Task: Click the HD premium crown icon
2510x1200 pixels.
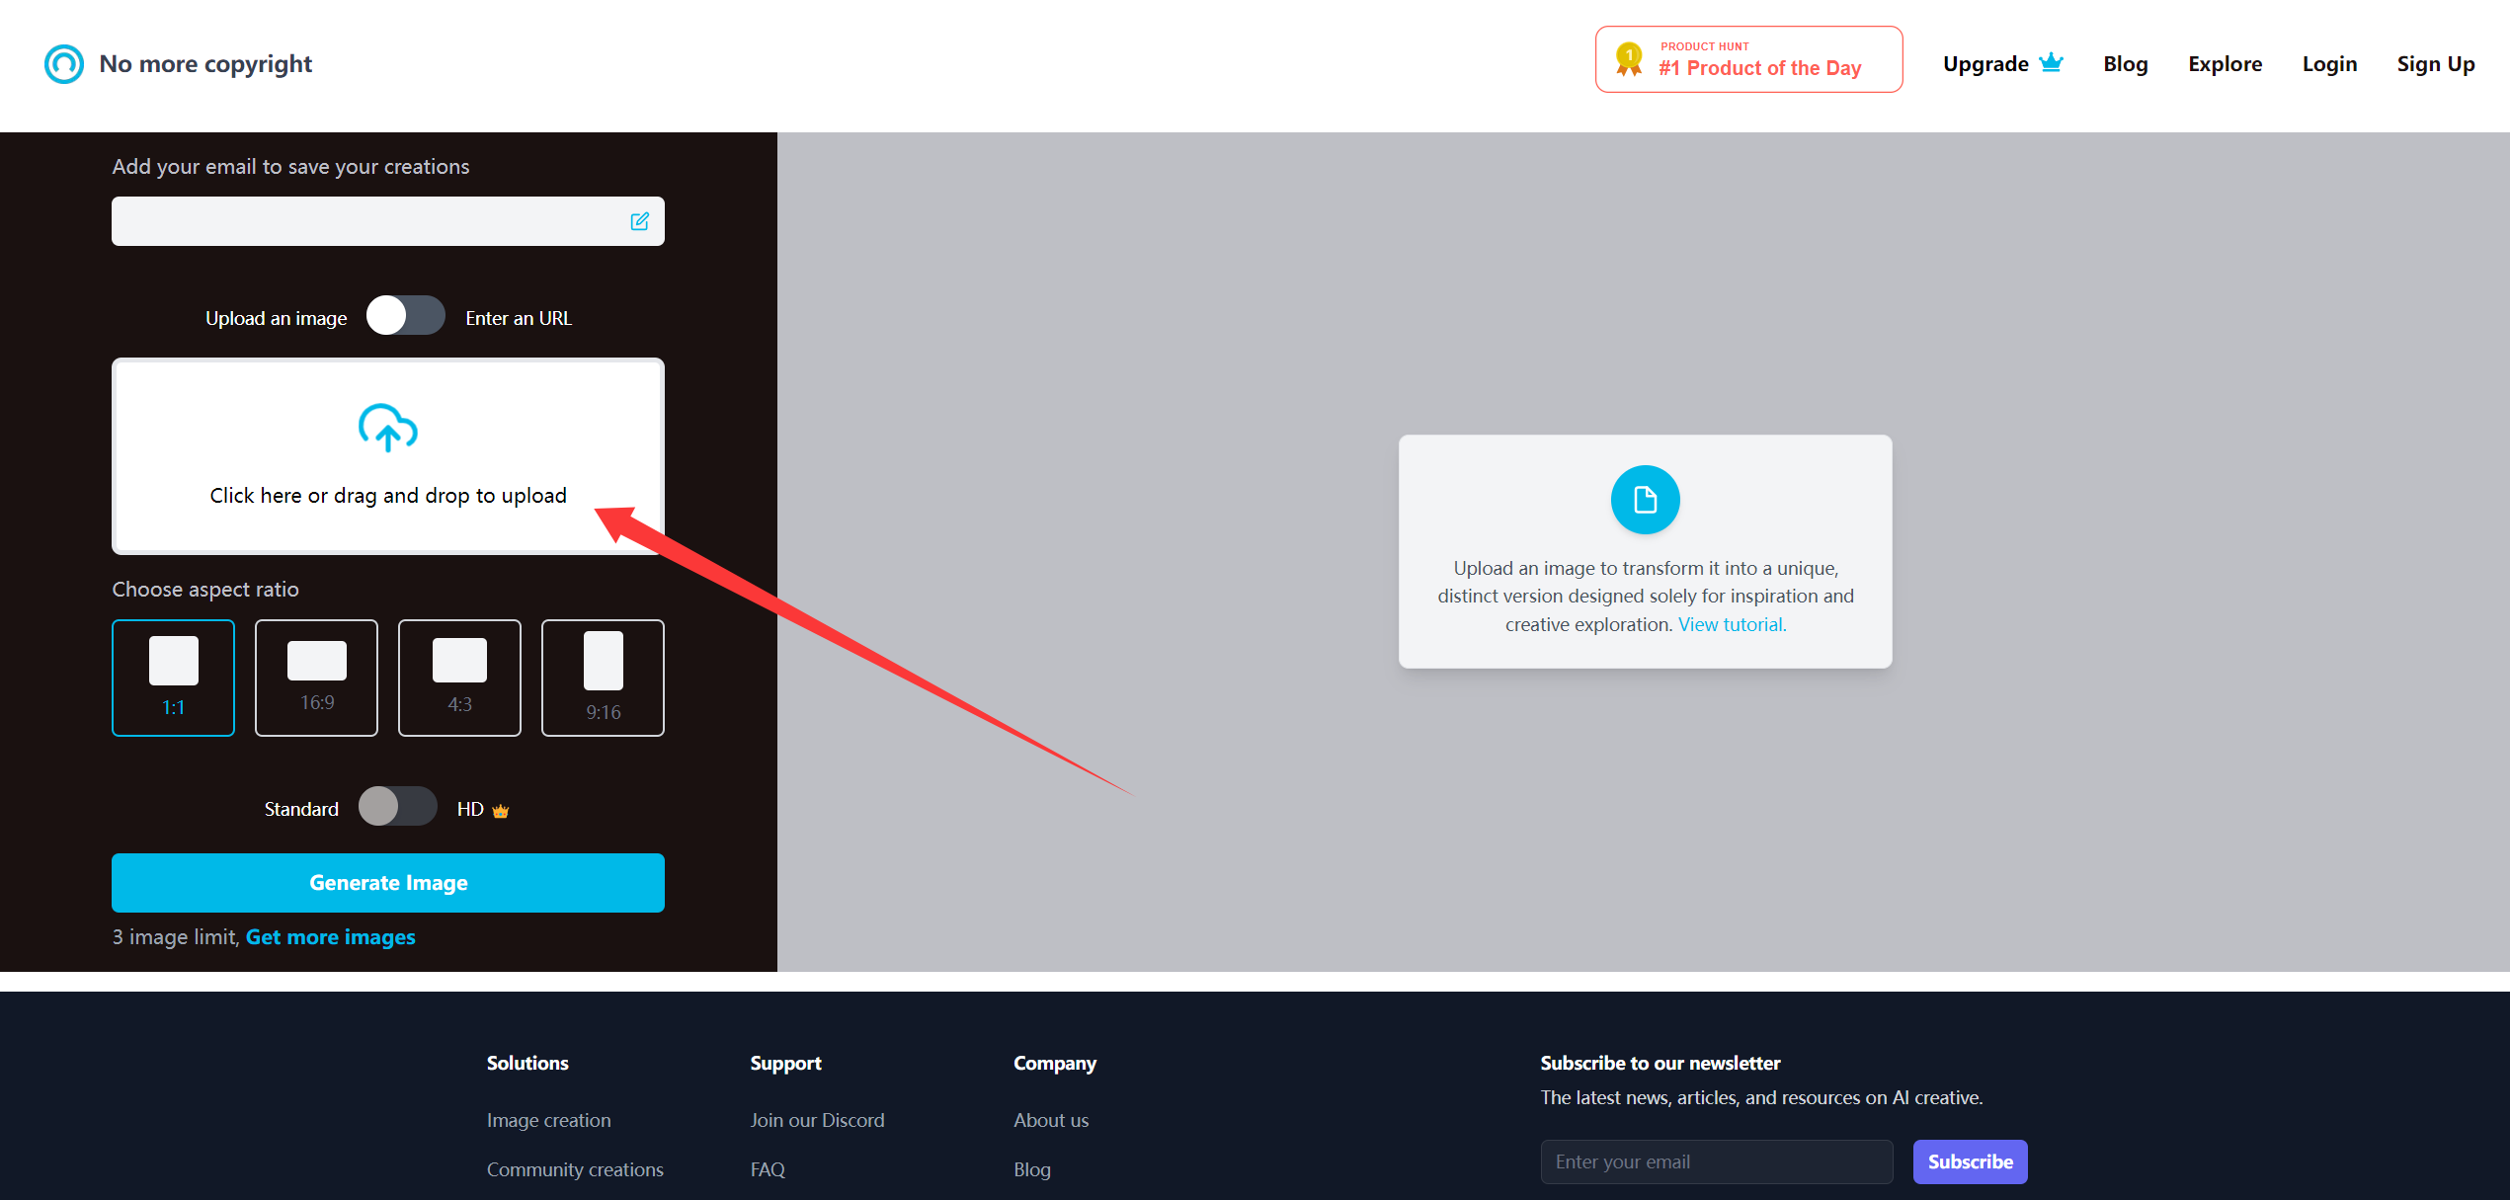Action: (x=501, y=811)
